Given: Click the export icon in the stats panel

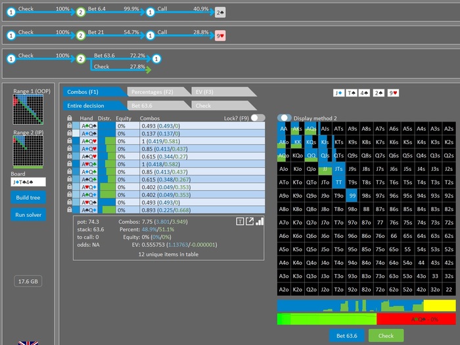Looking at the screenshot, I should (250, 221).
